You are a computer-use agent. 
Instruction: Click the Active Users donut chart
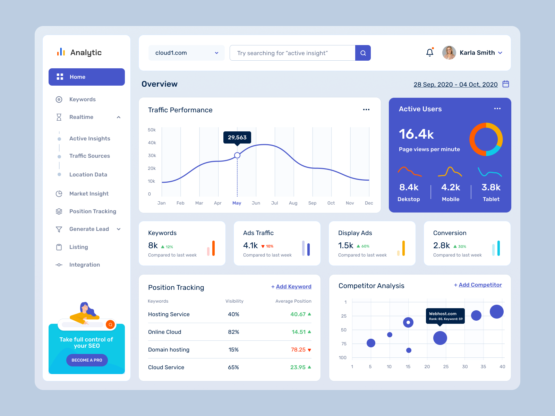486,139
